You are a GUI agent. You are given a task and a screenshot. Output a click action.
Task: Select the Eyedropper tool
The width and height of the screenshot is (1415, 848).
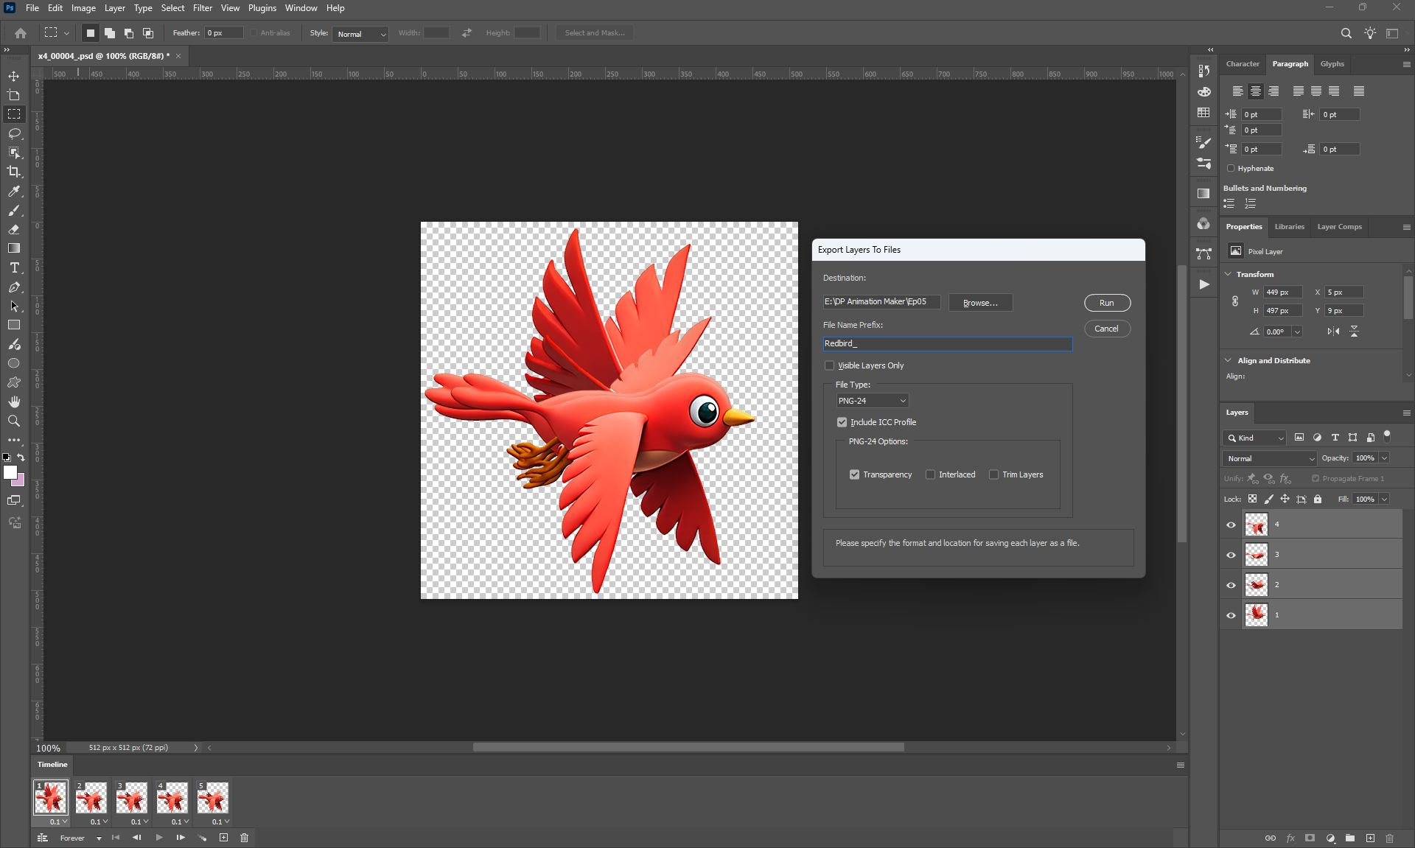pos(14,191)
